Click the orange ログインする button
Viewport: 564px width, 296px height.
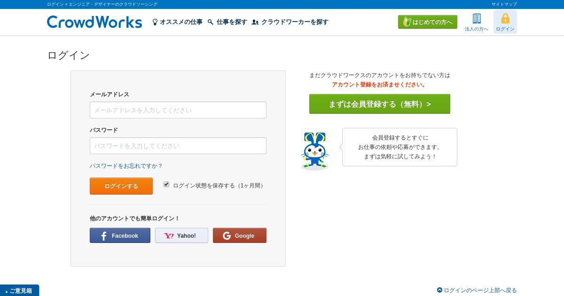coord(121,186)
